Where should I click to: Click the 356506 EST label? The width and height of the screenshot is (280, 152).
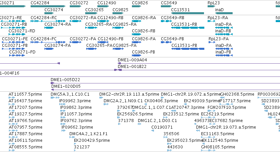tap(171, 134)
